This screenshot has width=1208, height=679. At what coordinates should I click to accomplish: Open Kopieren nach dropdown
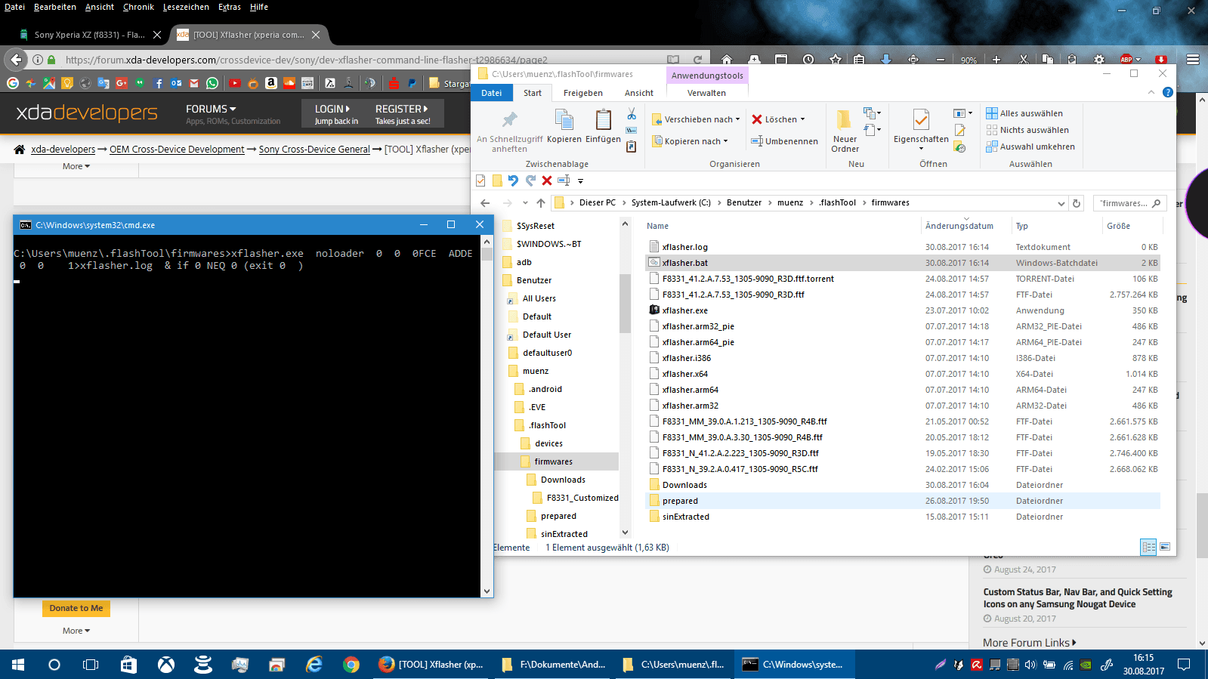click(691, 141)
